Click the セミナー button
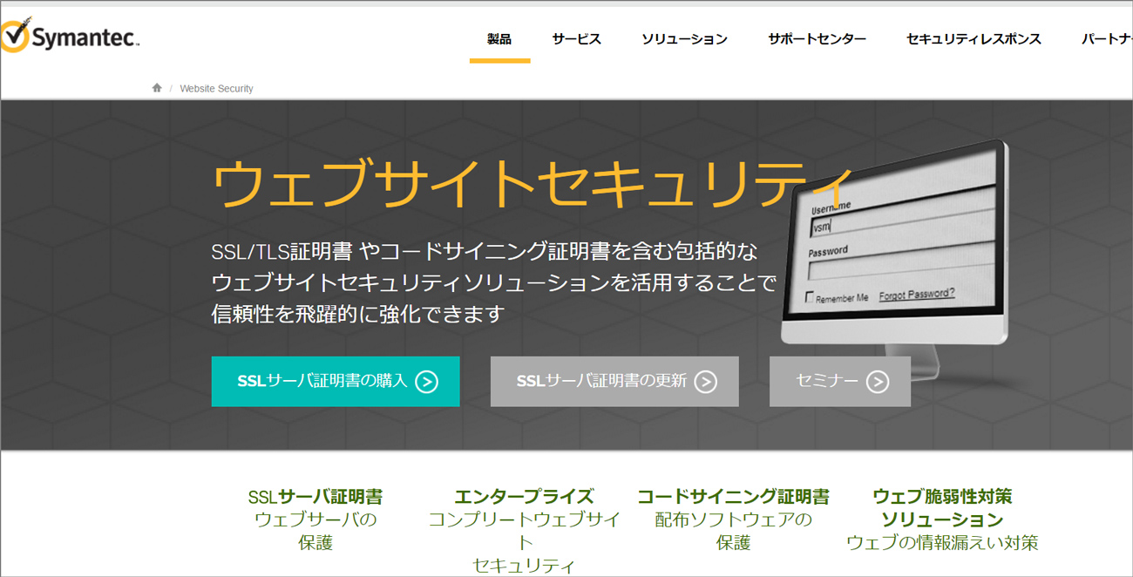 840,381
